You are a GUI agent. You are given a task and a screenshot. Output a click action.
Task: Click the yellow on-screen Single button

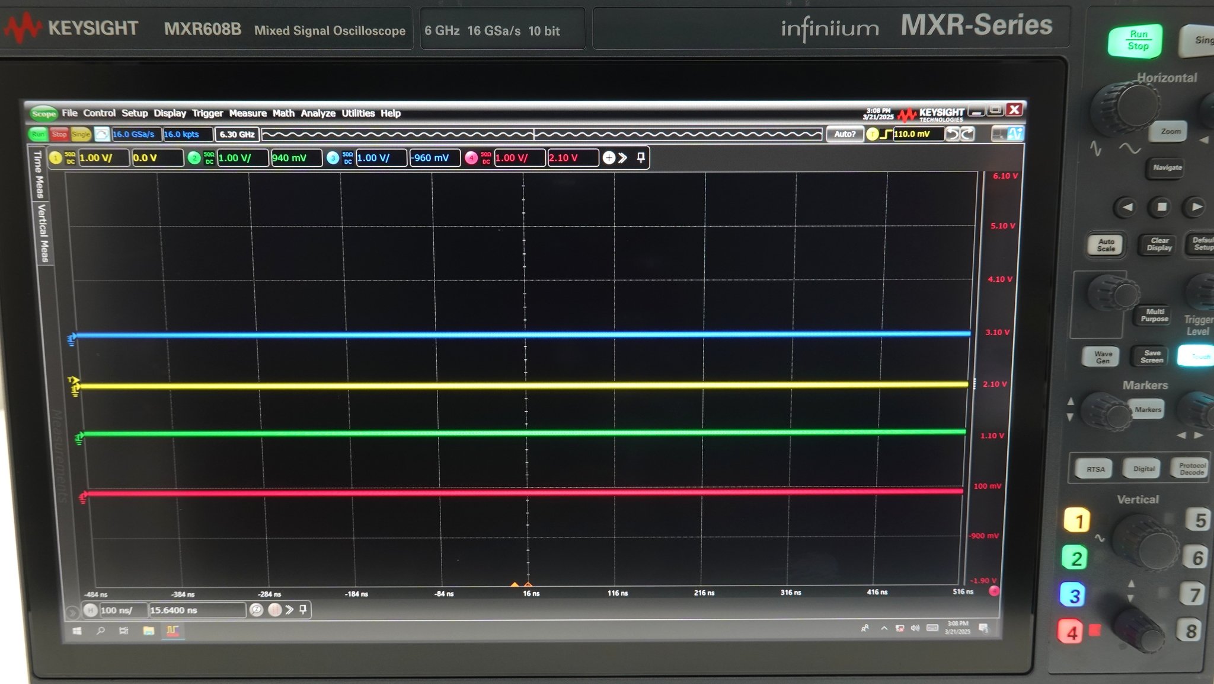pos(81,134)
